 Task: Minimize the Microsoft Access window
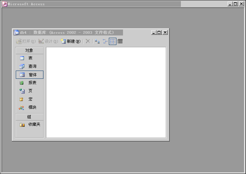(x=230, y=4)
